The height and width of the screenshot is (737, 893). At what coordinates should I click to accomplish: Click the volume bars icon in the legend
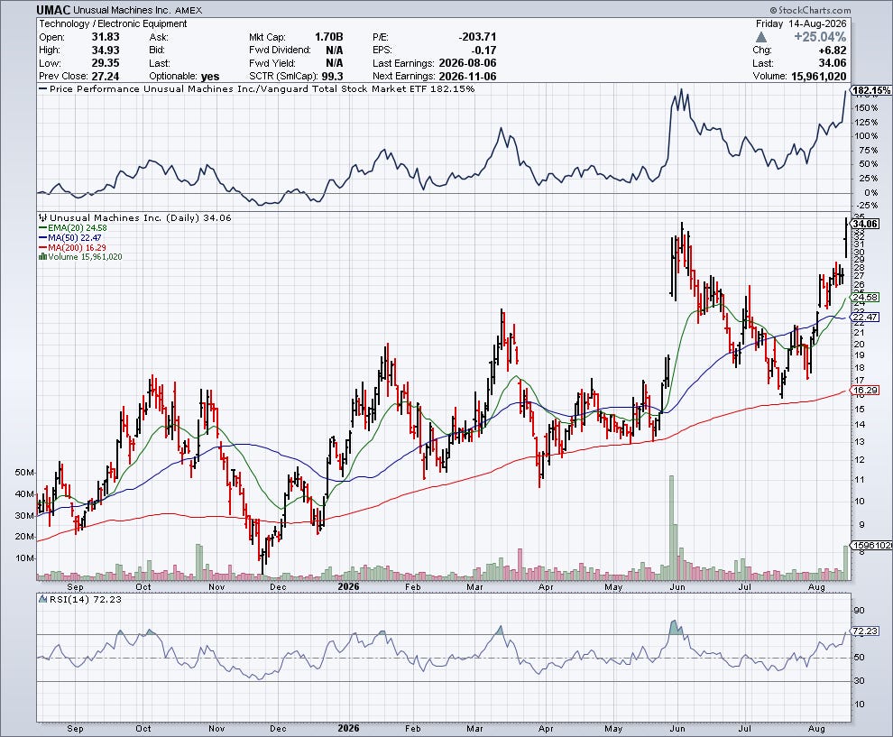coord(42,257)
